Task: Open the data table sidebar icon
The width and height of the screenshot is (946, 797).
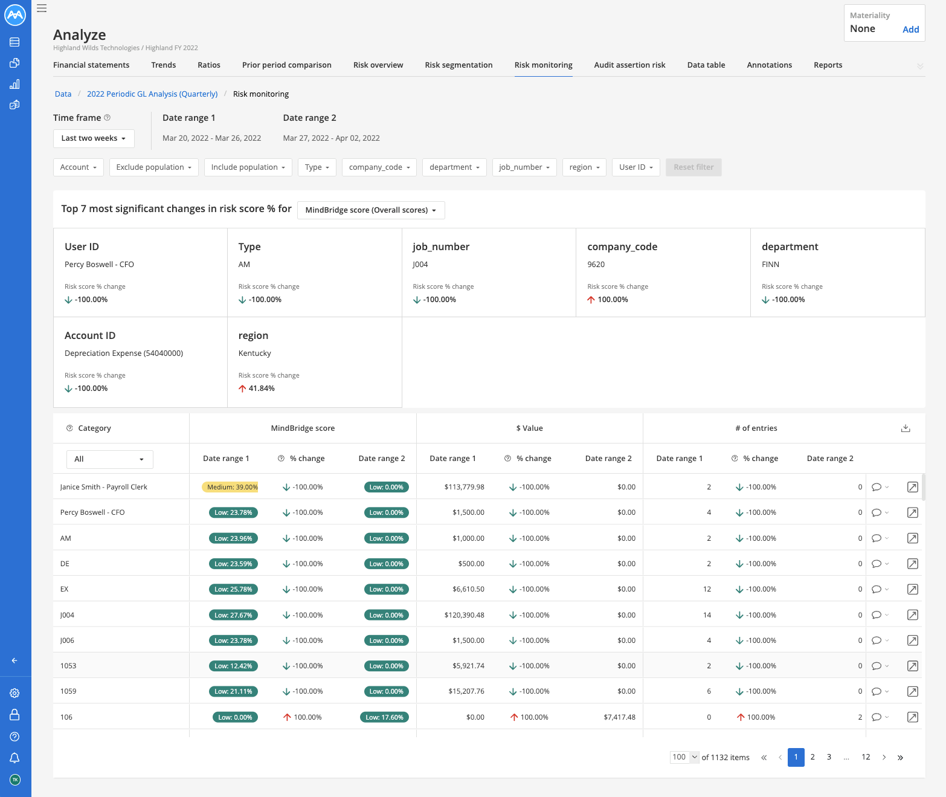Action: coord(14,42)
